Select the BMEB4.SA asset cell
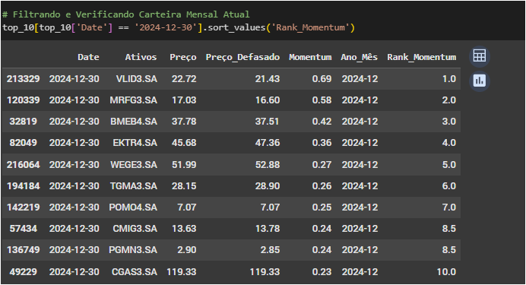526x285 pixels. pyautogui.click(x=134, y=121)
